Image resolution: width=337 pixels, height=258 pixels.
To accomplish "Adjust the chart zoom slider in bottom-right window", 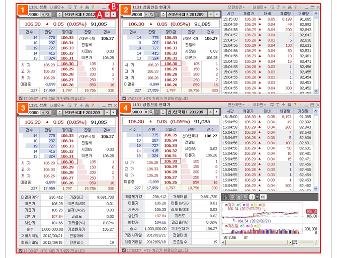I will tap(309, 242).
